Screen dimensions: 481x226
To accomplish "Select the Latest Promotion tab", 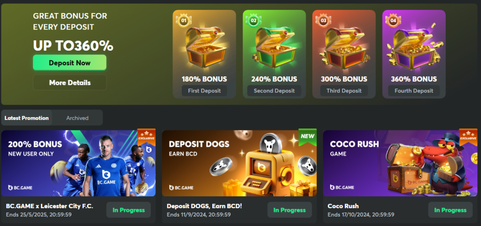I will coord(27,118).
